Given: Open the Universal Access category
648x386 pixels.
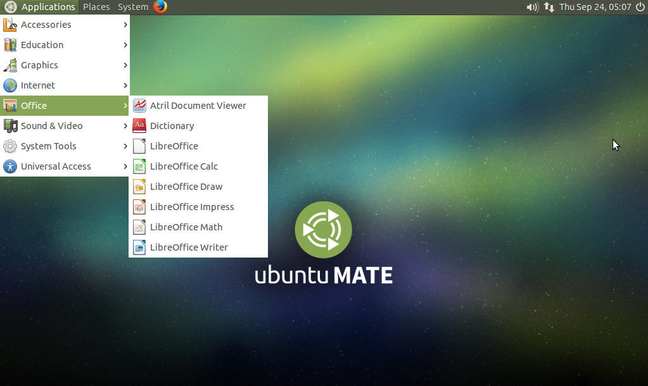Looking at the screenshot, I should click(56, 166).
